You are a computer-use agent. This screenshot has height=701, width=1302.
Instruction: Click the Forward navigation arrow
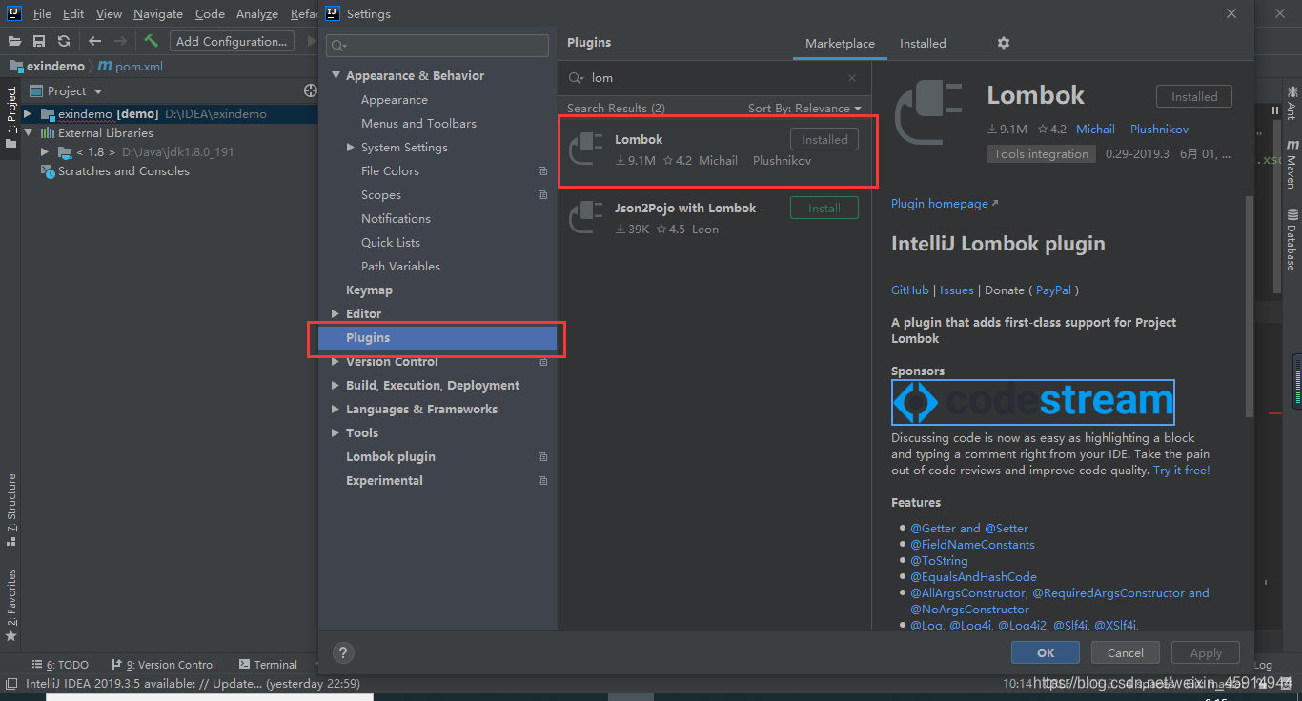[120, 41]
